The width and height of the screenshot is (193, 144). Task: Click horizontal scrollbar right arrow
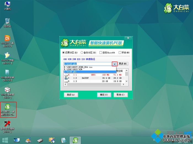coord(124,84)
